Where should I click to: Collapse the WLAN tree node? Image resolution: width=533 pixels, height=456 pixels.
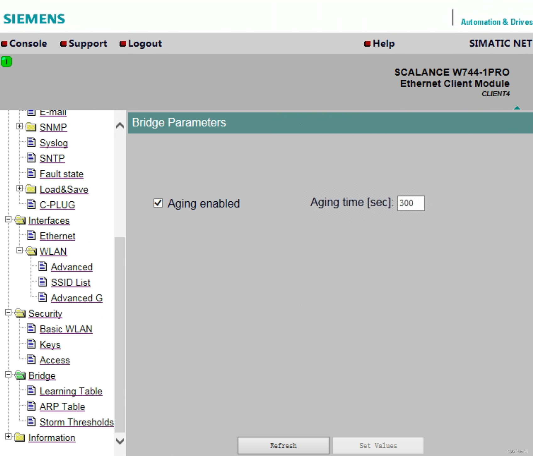[19, 250]
